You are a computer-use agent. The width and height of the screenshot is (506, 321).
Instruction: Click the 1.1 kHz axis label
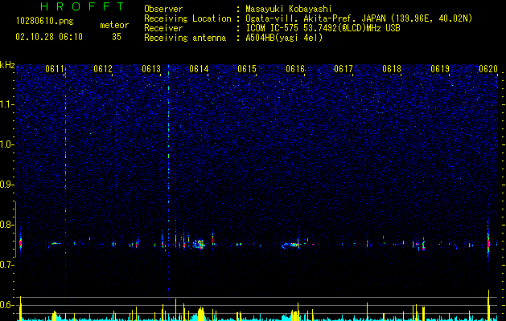pyautogui.click(x=7, y=104)
